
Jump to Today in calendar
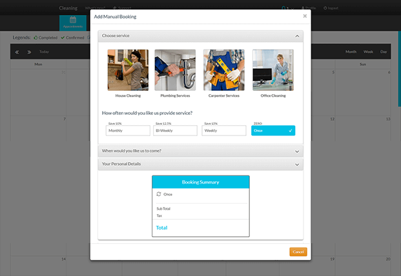coord(44,52)
